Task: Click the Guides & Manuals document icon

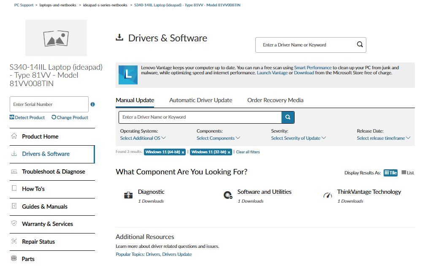Action: (x=14, y=206)
